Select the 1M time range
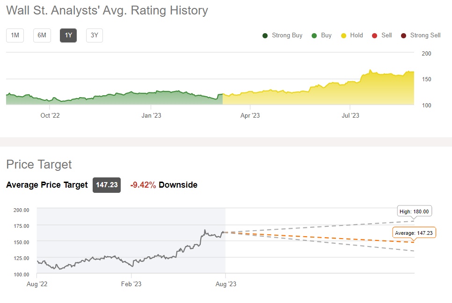The image size is (452, 303). pyautogui.click(x=15, y=35)
